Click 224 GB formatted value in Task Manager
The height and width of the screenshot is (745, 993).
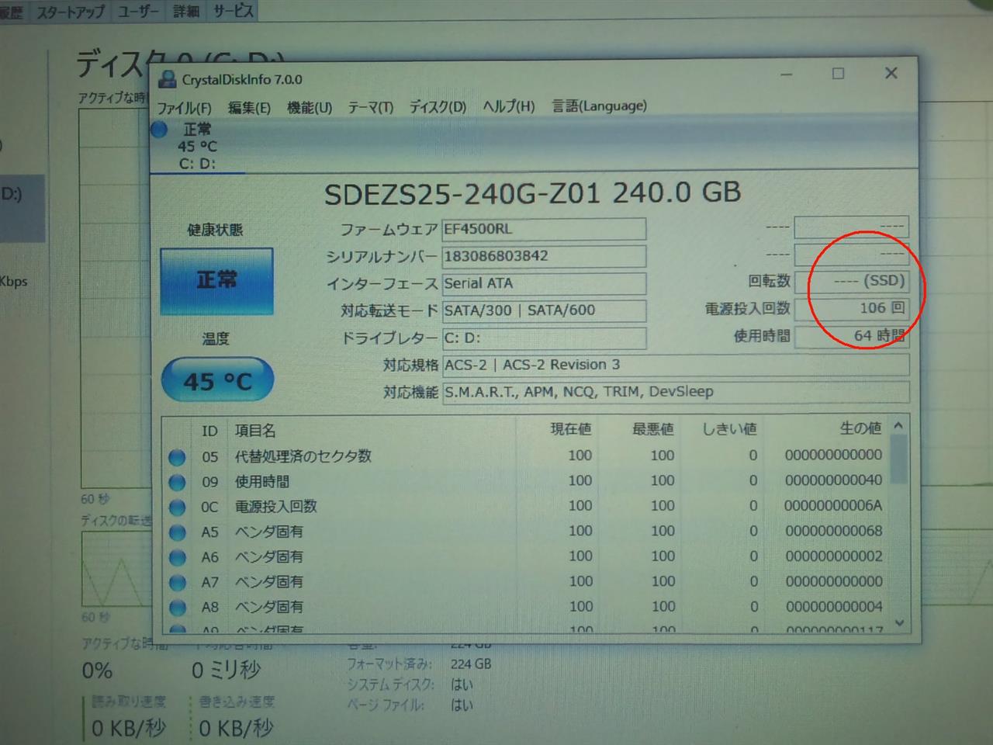coord(471,664)
